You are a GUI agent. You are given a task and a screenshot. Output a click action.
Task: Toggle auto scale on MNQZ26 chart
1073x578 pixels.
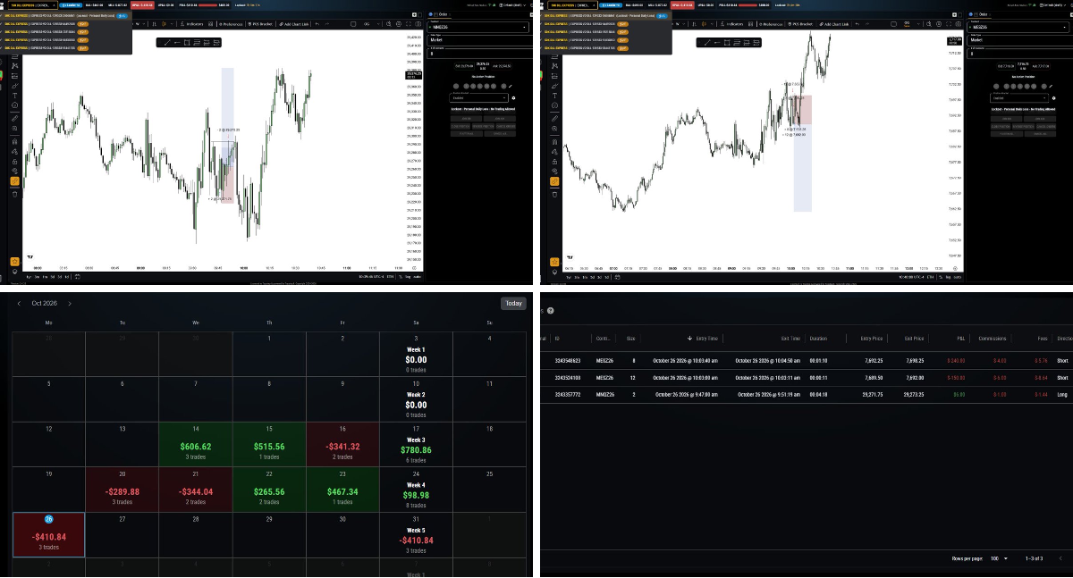(x=418, y=277)
